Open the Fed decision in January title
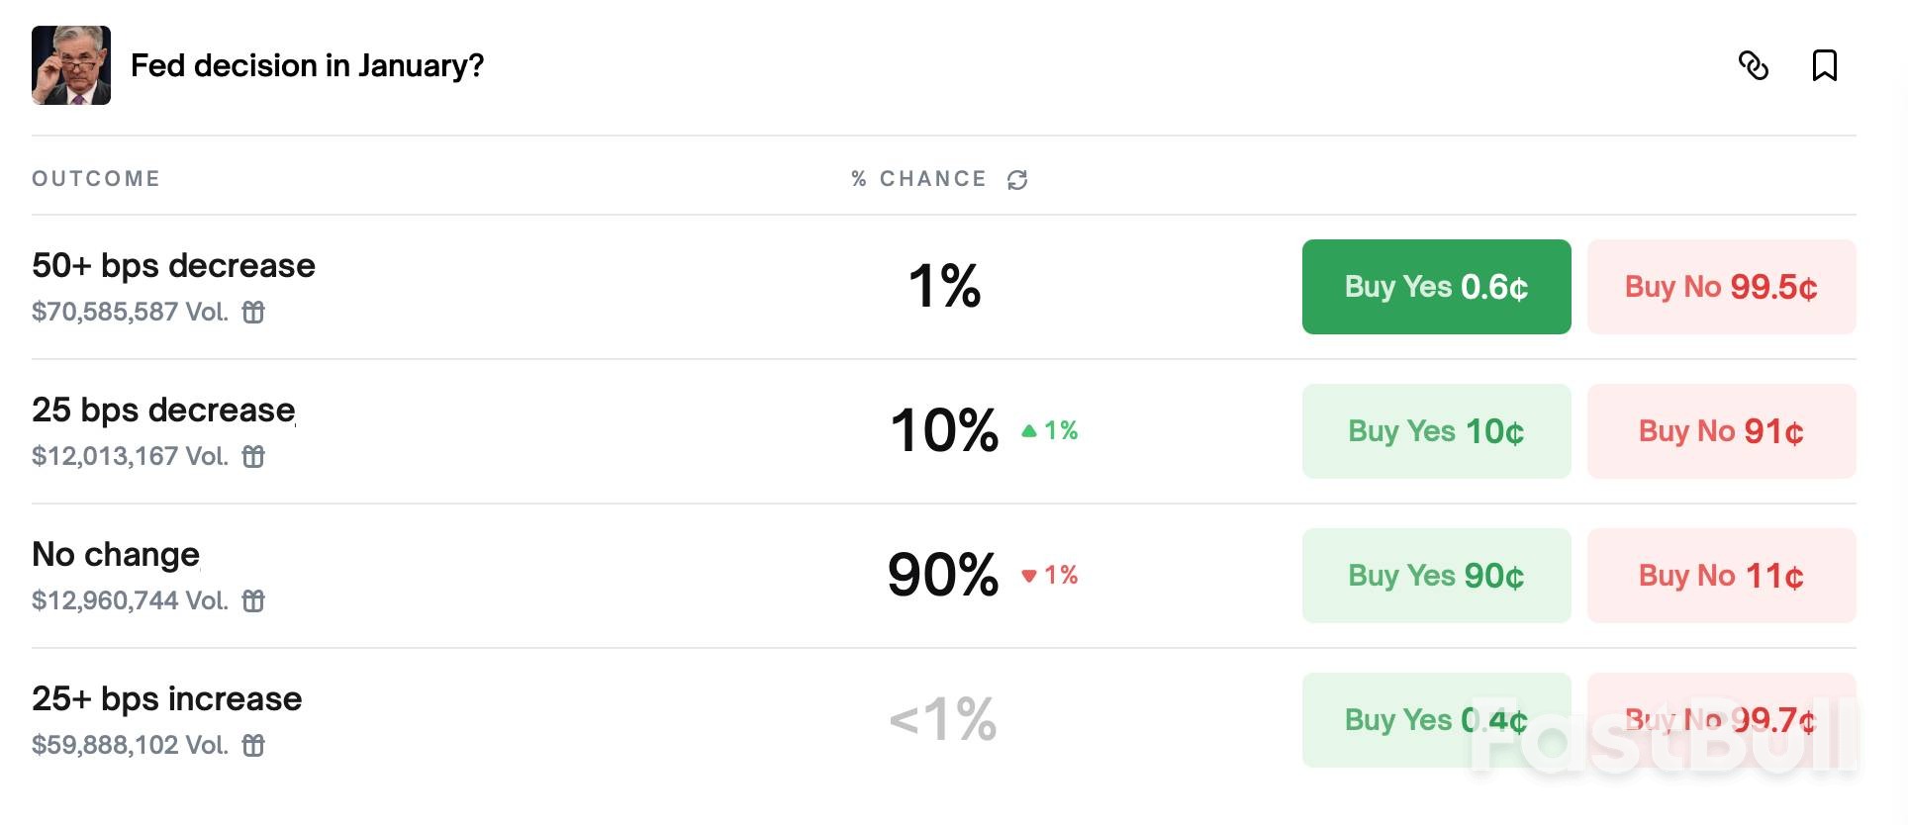Screen dimensions: 1908x825 tap(307, 65)
